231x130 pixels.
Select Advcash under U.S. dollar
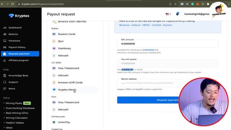point(63,75)
